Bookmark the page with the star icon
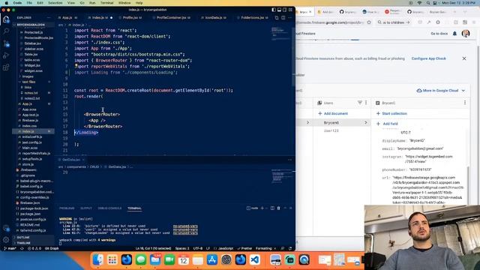The height and width of the screenshot is (270, 480). click(x=369, y=22)
